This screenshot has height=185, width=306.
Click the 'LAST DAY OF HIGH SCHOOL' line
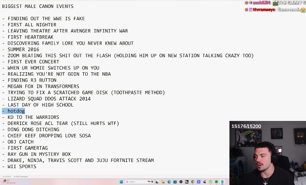[38, 105]
